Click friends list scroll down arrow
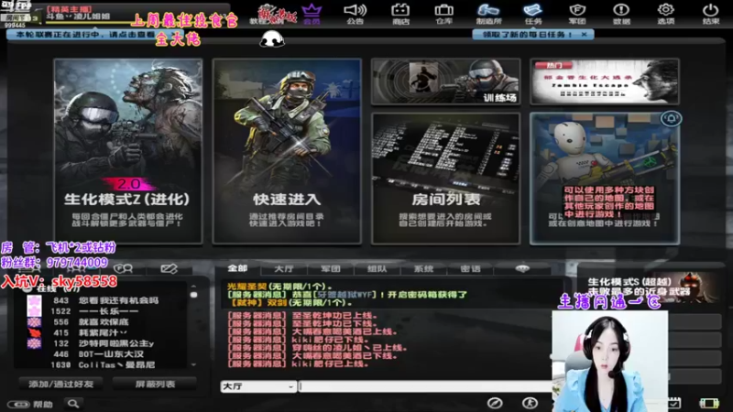The image size is (733, 412). coord(193,364)
